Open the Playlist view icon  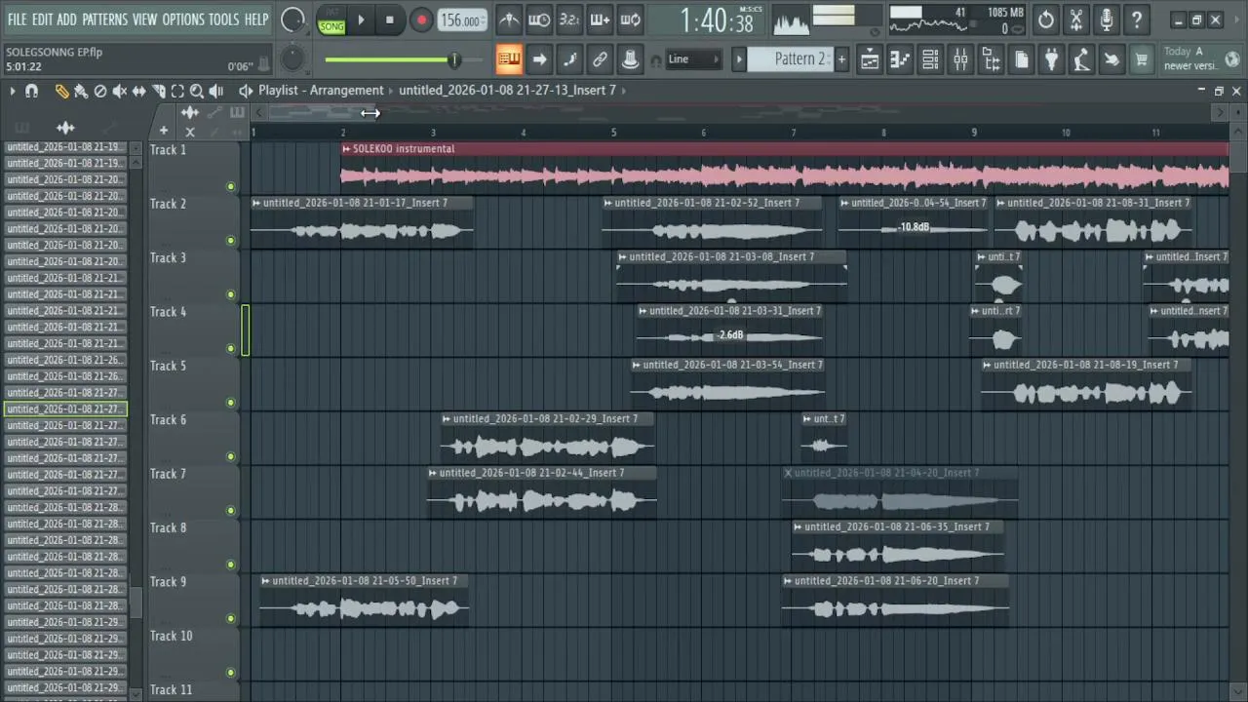coord(870,59)
